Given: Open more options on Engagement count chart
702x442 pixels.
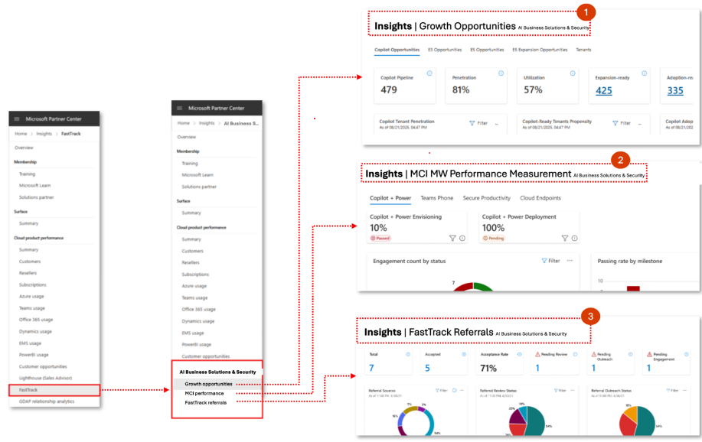Looking at the screenshot, I should tap(570, 261).
